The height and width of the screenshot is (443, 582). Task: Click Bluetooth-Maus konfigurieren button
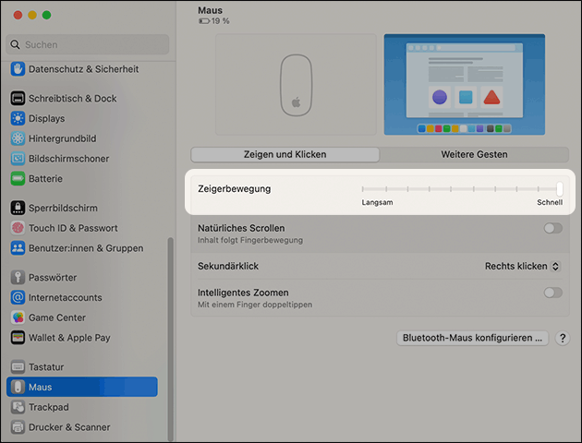tap(472, 338)
